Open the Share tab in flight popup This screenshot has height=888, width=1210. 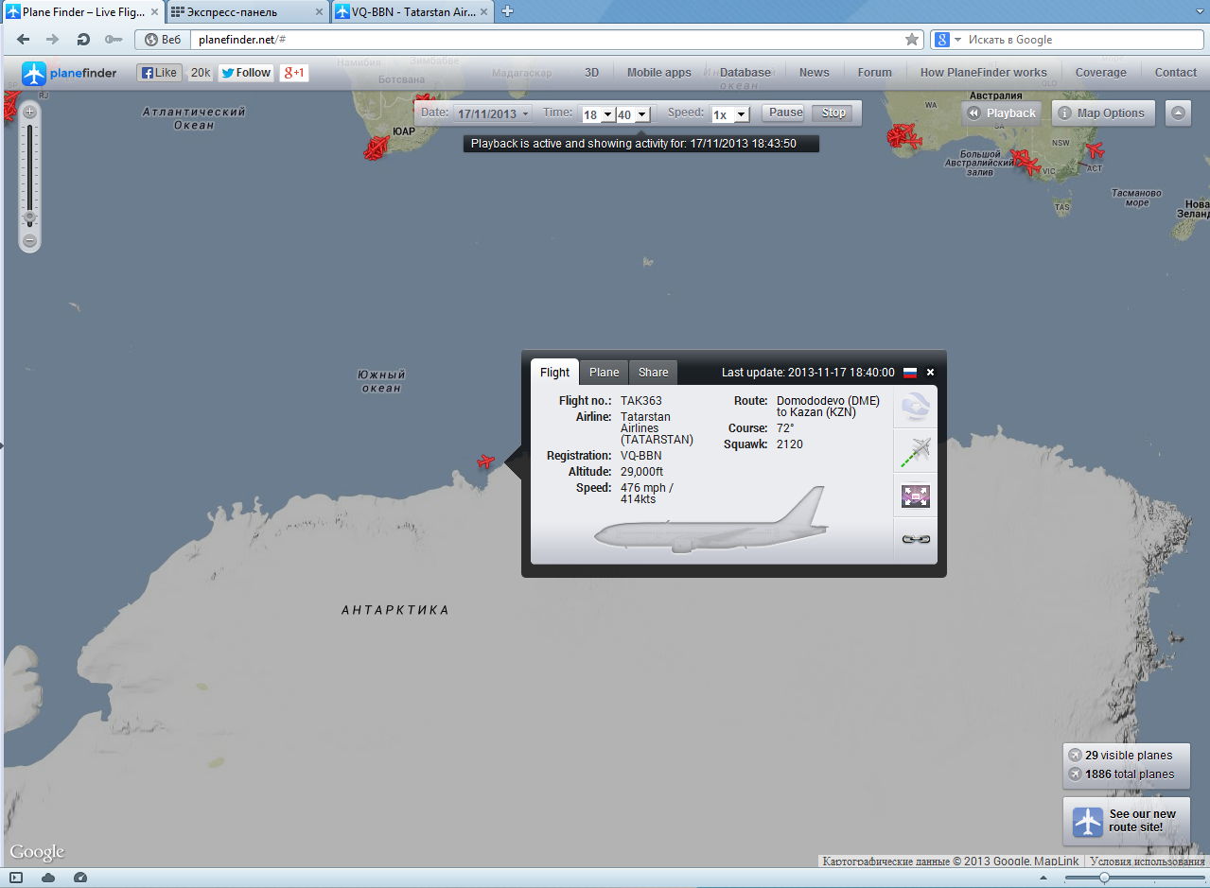pos(653,373)
